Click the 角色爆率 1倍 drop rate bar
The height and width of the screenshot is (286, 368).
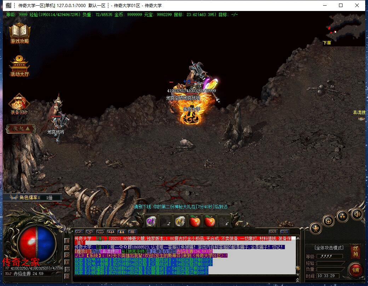33,198
